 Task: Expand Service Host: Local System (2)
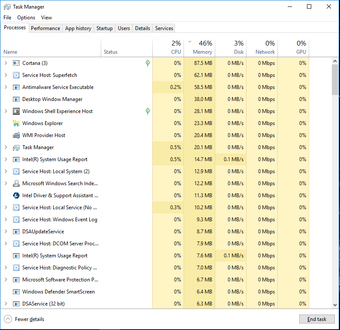pos(6,171)
